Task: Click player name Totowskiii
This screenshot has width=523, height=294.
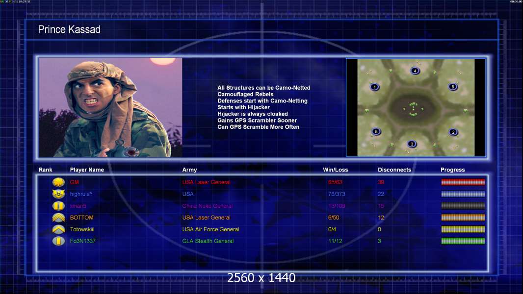Action: click(82, 229)
